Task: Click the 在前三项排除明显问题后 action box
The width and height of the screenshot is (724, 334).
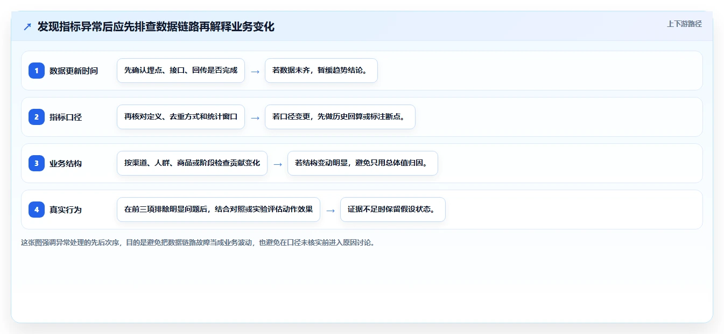Action: pos(219,210)
